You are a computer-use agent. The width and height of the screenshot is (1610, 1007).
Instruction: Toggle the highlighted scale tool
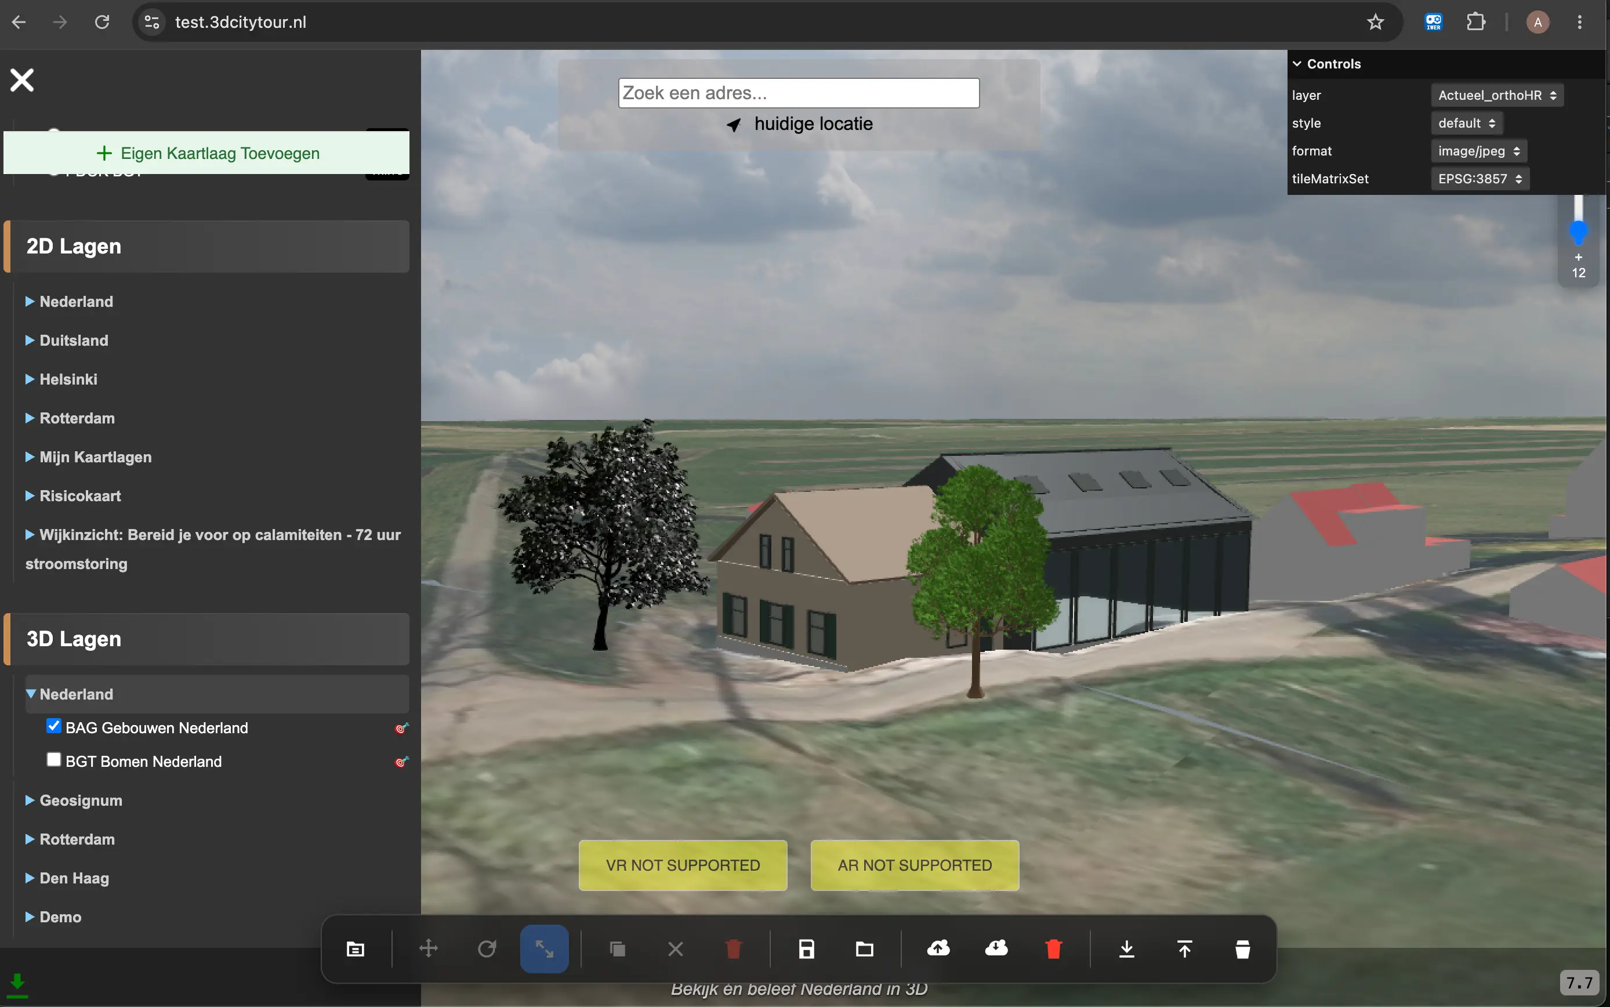tap(544, 948)
